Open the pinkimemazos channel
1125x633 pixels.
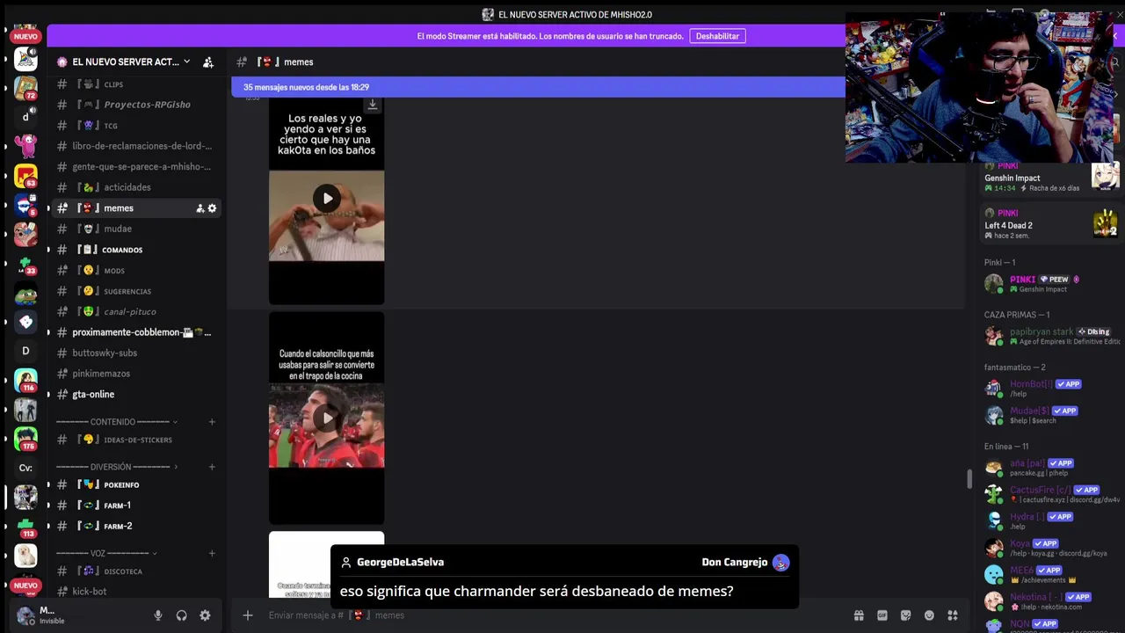[135, 374]
